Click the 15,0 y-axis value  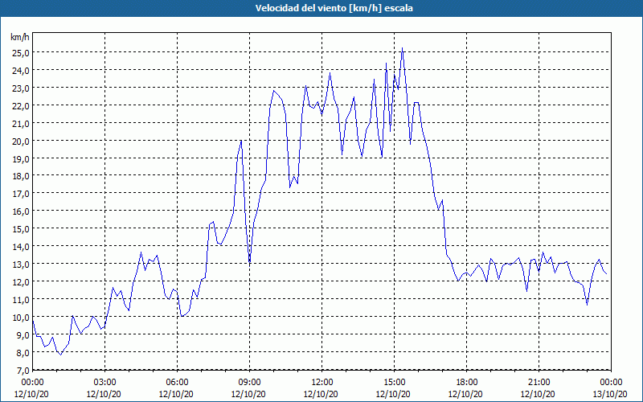click(21, 229)
